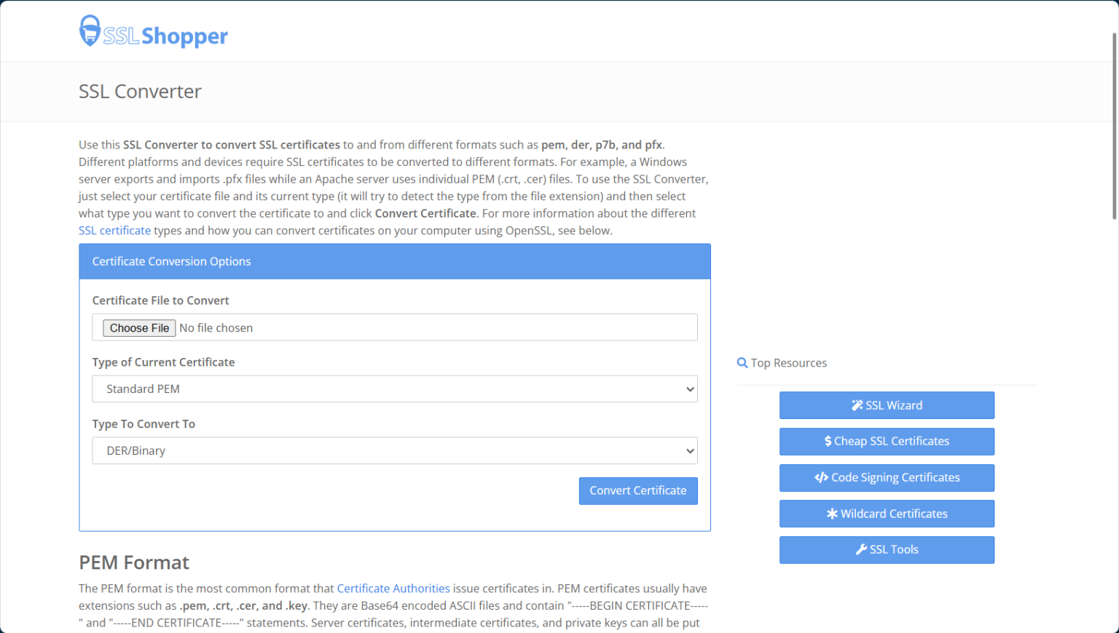The image size is (1119, 633).
Task: Expand the Type To Convert To dropdown
Action: 394,450
